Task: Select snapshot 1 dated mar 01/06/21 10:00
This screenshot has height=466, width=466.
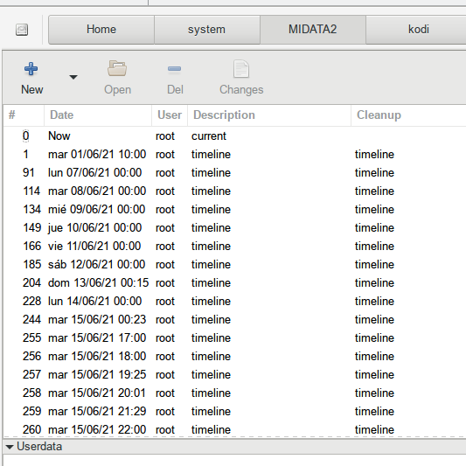Action: coord(235,155)
